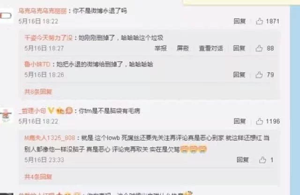Image resolution: width=300 pixels, height=195 pixels.
Task: Click 屏蔽 to block the reply
Action: coord(182,48)
